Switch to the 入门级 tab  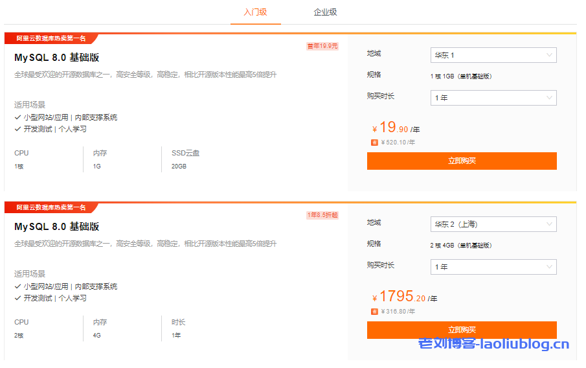click(x=255, y=12)
